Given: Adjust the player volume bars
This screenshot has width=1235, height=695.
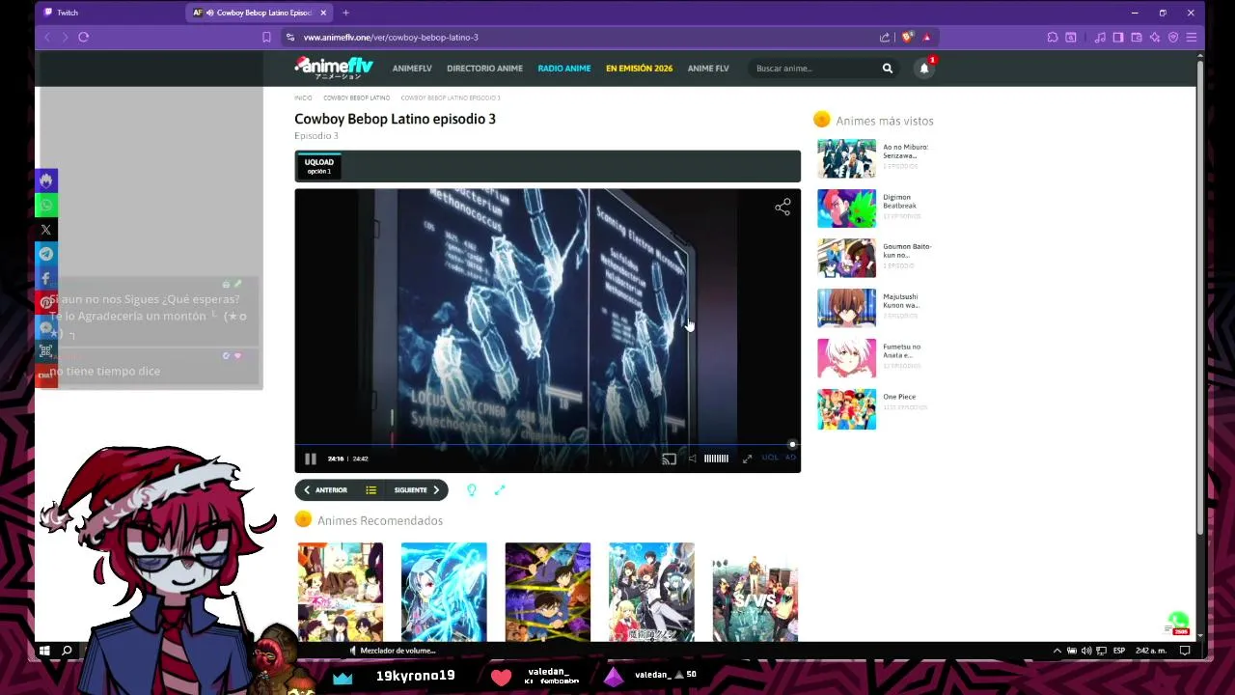Looking at the screenshot, I should pos(716,459).
